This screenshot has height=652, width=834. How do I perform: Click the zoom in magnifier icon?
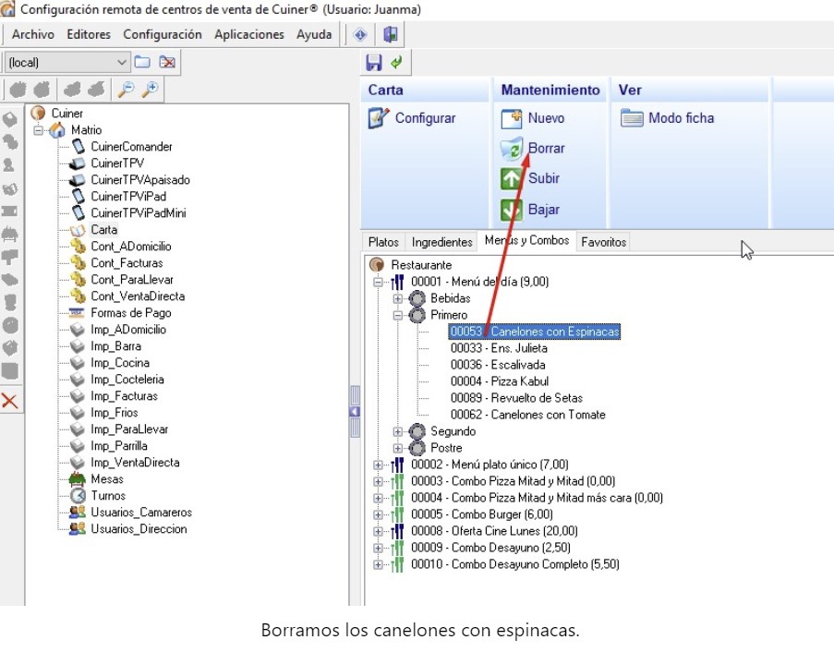pyautogui.click(x=151, y=90)
